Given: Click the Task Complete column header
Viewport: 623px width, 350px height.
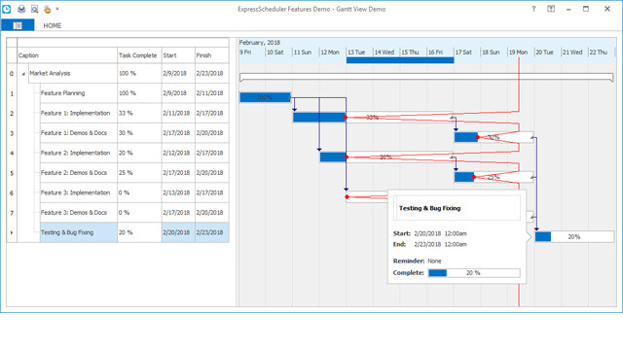Looking at the screenshot, I should pyautogui.click(x=139, y=55).
